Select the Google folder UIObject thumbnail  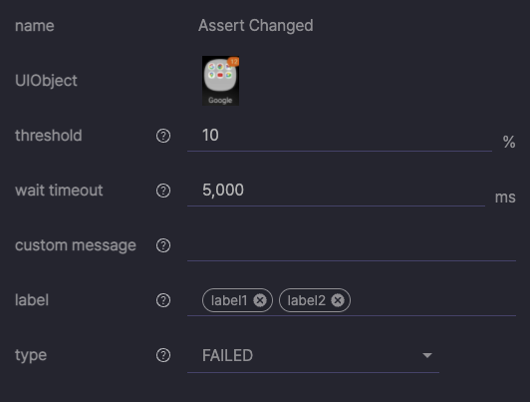coord(220,81)
